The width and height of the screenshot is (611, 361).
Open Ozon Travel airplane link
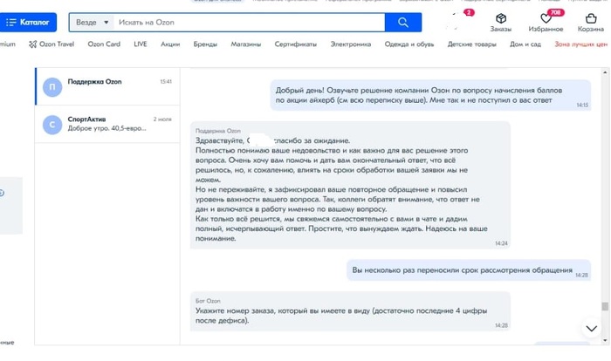point(51,44)
